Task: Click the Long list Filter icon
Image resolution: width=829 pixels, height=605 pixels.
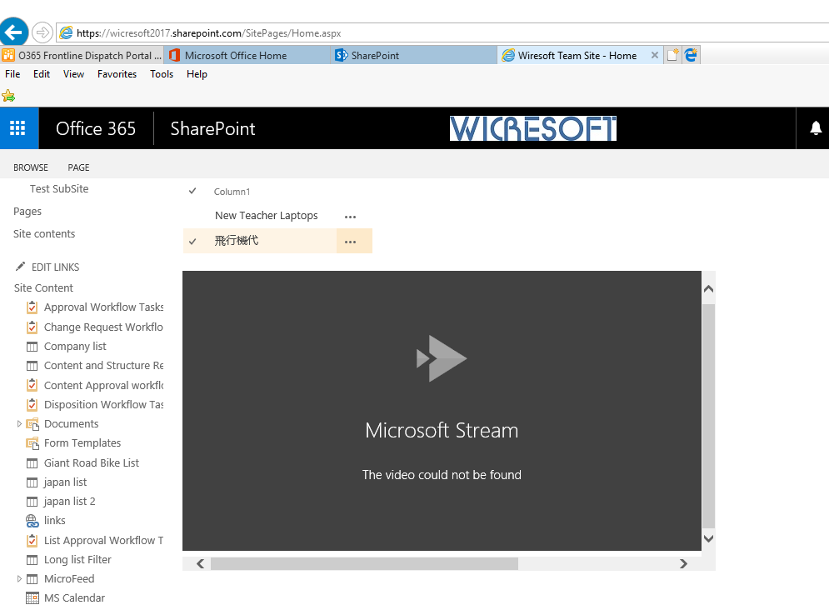Action: [32, 560]
